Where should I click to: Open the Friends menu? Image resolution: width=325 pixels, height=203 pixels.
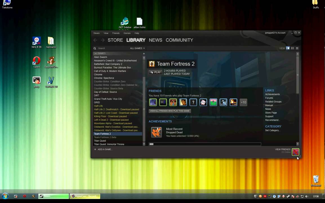click(x=116, y=33)
